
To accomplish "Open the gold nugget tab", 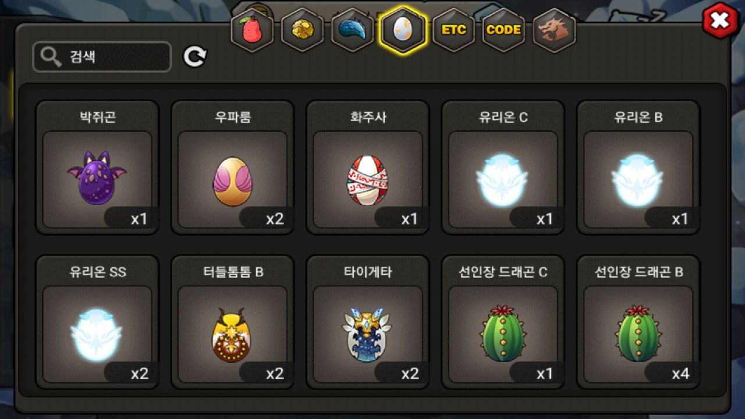I will pyautogui.click(x=302, y=30).
